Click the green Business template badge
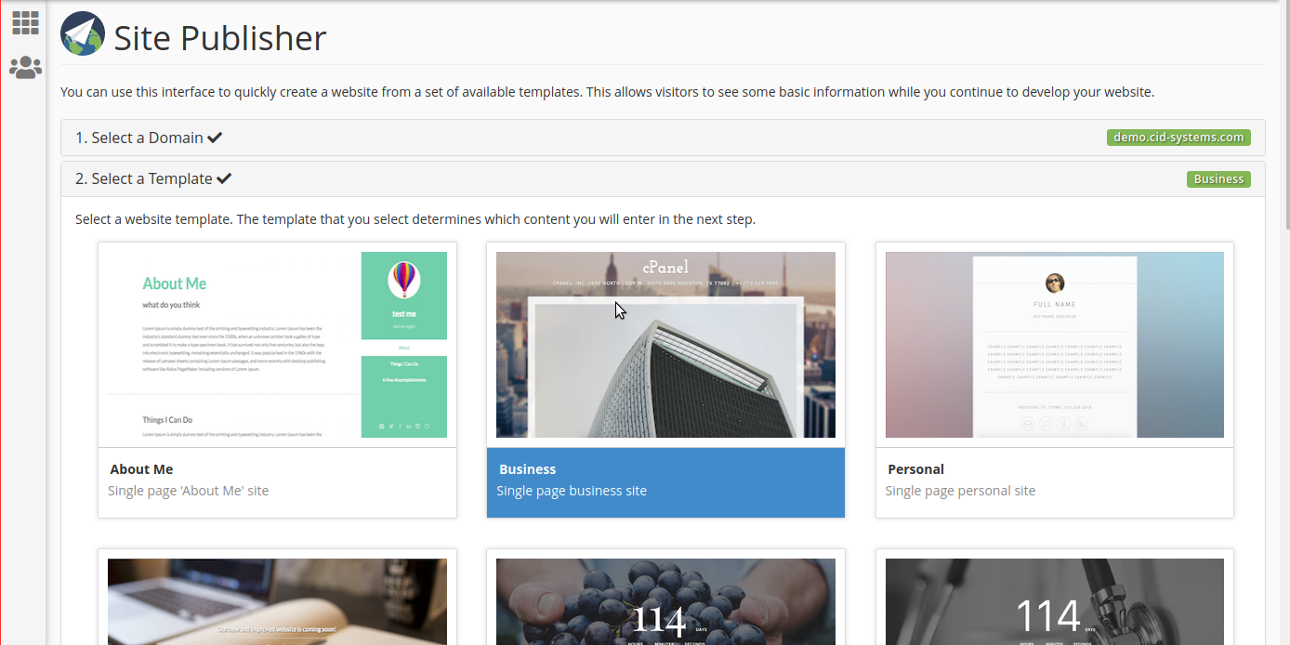 pyautogui.click(x=1218, y=179)
